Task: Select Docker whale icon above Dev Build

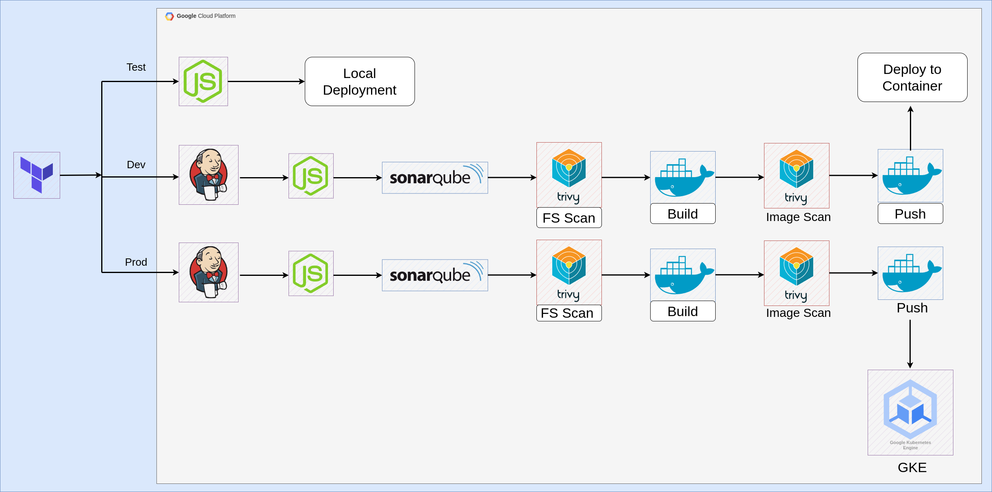Action: coord(683,177)
